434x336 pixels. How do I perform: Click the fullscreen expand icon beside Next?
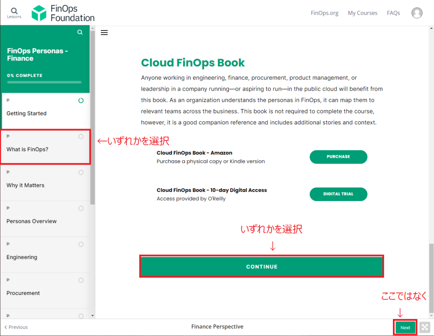[425, 327]
